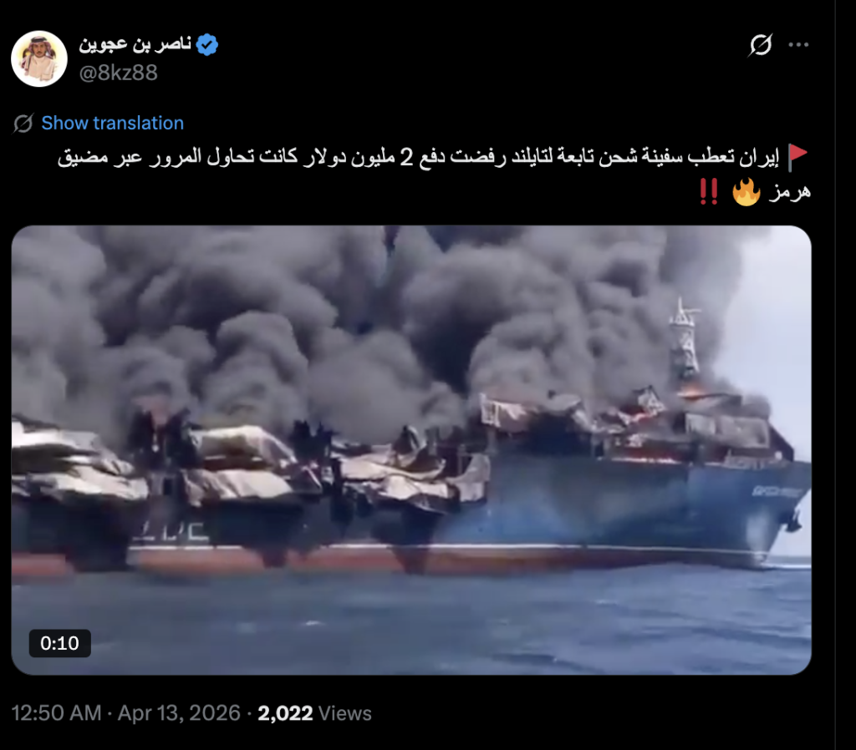Click the 2,022 Views count
856x750 pixels.
(x=314, y=713)
